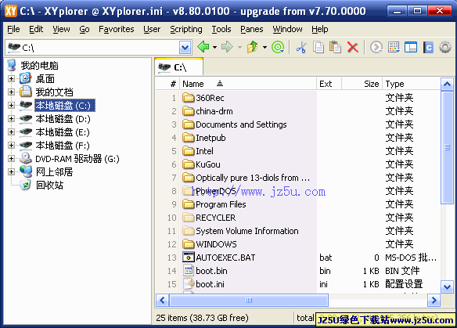The width and height of the screenshot is (457, 328).
Task: Open the Forward button history dropdown
Action: coord(239,47)
